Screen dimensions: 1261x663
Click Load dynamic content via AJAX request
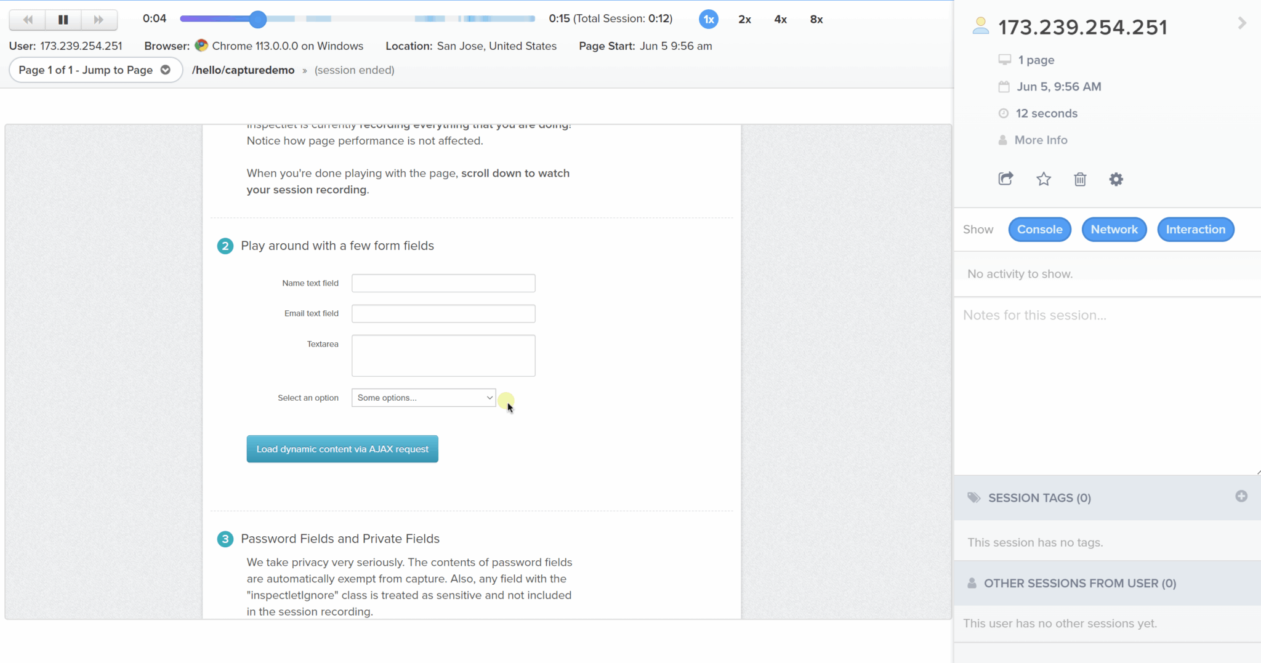tap(342, 449)
